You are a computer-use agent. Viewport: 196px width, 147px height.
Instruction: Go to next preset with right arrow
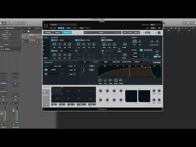click(x=120, y=33)
